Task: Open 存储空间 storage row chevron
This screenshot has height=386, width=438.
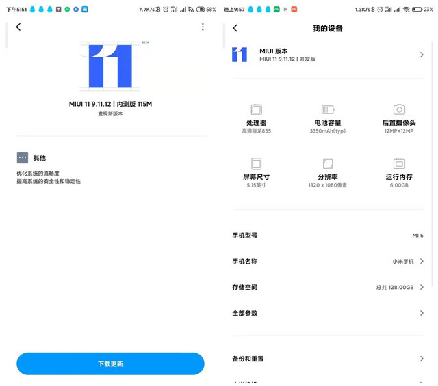Action: tap(422, 288)
